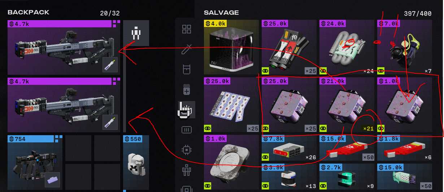The height and width of the screenshot is (192, 444).
Task: Select the syringe filter icon in sidebar
Action: [x=186, y=49]
